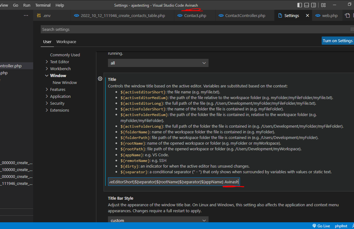This screenshot has height=229, width=354.
Task: Click the PHP icon on the ContactController.php tab
Action: [221, 16]
